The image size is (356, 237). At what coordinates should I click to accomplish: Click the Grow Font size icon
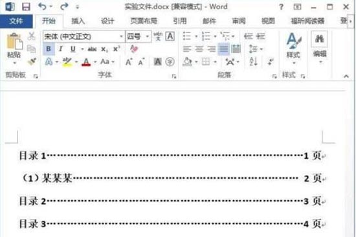point(129,62)
